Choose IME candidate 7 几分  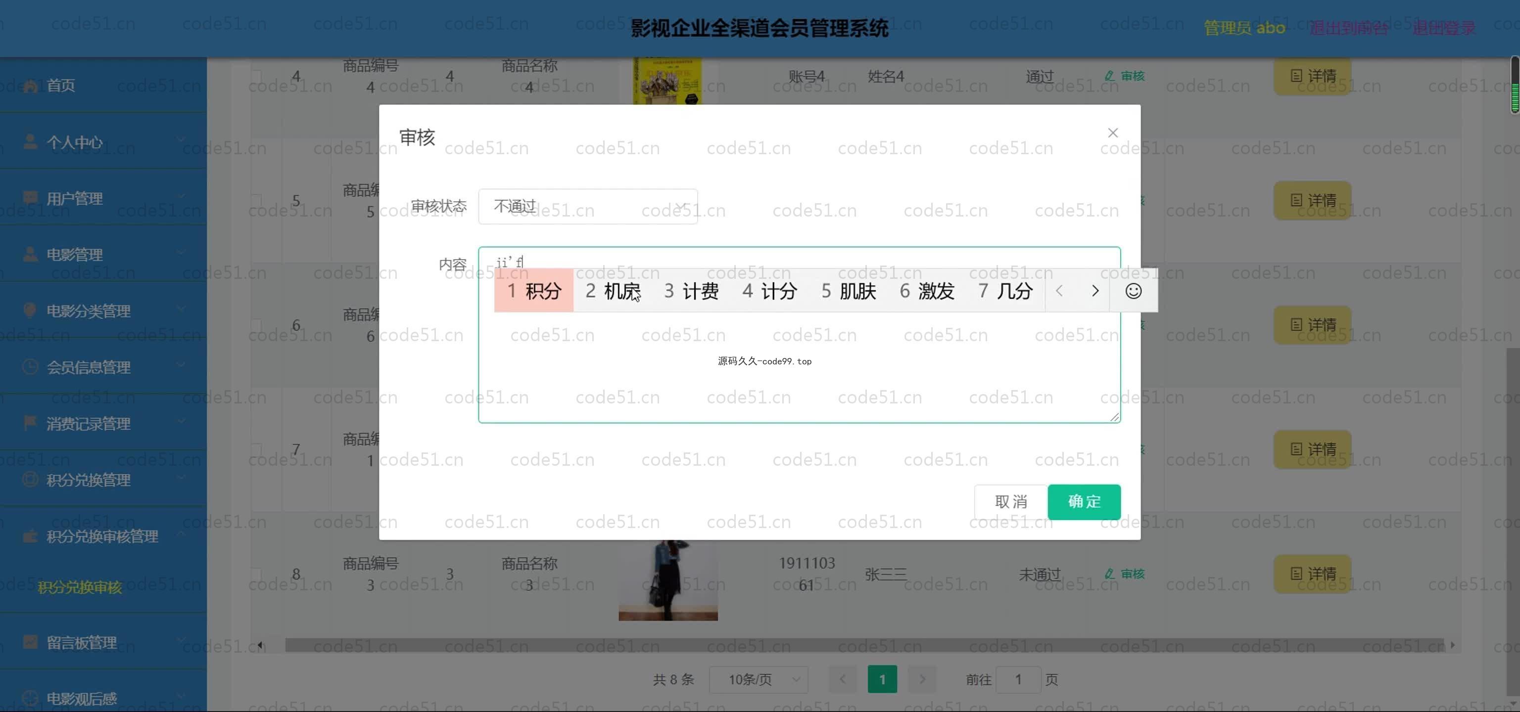coord(1005,291)
